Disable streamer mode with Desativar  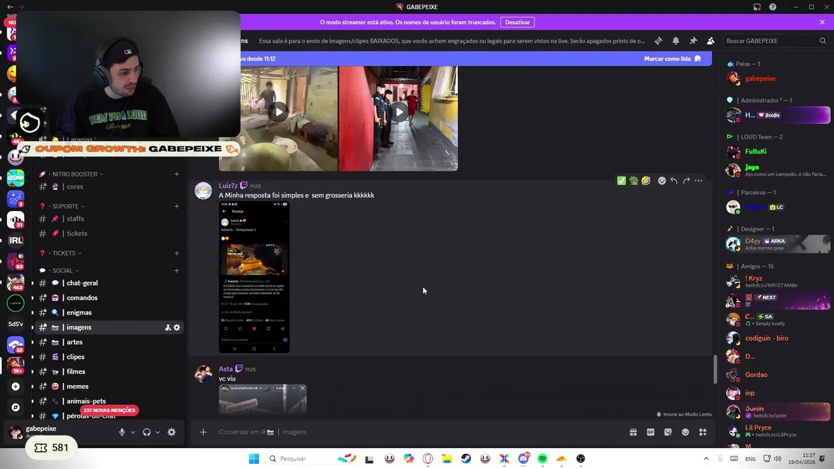click(517, 22)
